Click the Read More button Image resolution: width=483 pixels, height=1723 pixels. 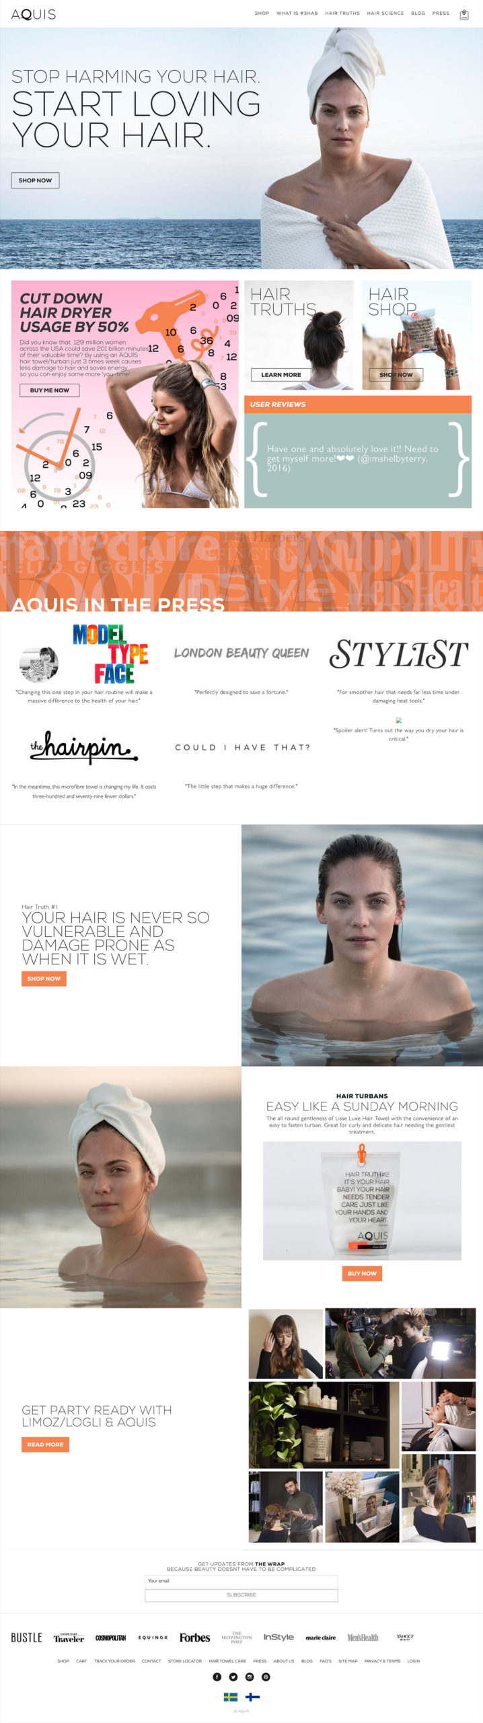(x=45, y=1444)
